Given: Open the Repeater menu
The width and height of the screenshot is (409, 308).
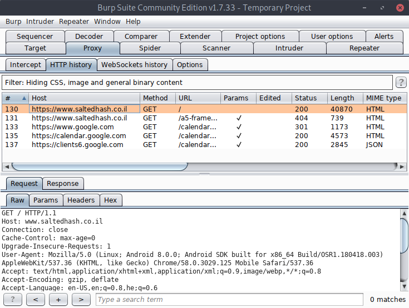Looking at the screenshot, I should point(74,21).
